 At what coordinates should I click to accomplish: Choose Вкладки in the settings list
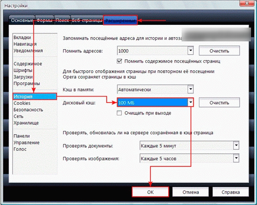tap(22, 37)
